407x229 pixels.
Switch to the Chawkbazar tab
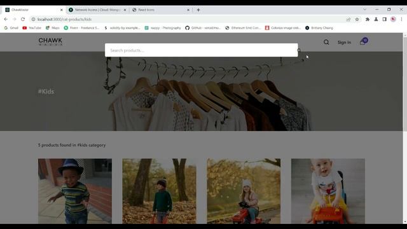[33, 10]
